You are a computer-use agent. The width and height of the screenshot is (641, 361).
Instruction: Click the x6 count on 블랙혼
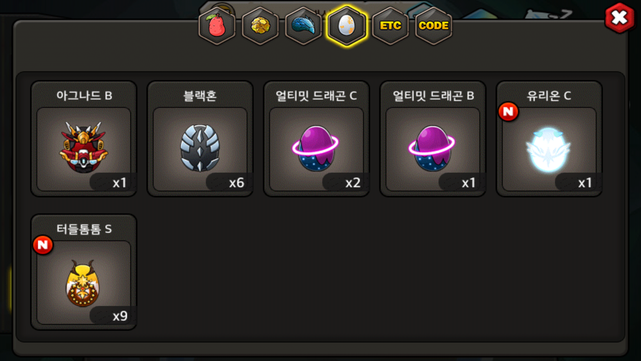(236, 183)
